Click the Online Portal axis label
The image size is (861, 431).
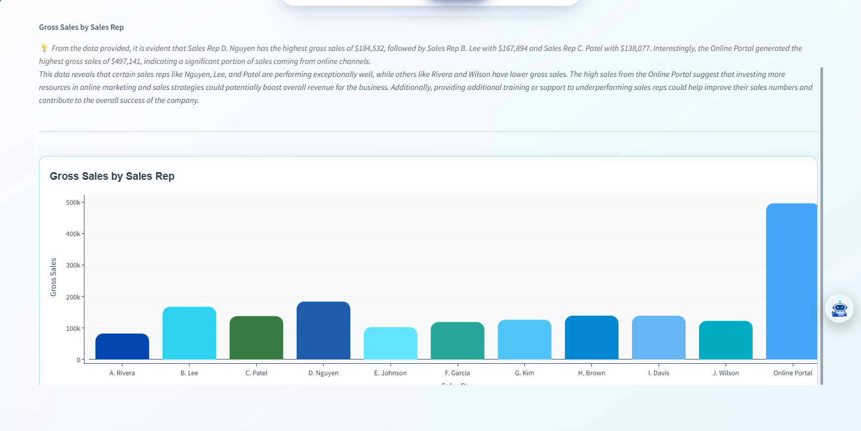[793, 373]
